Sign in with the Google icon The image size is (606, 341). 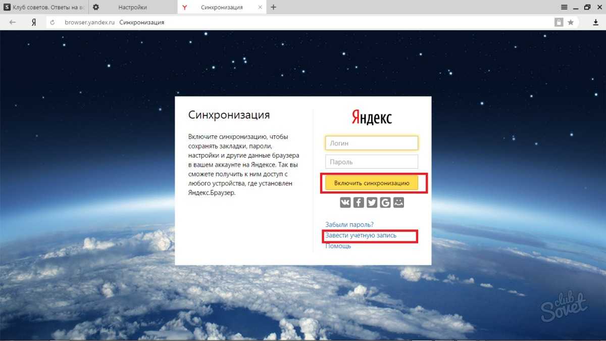(385, 203)
